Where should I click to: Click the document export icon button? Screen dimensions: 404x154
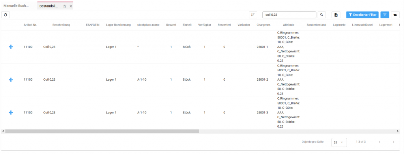(336, 15)
